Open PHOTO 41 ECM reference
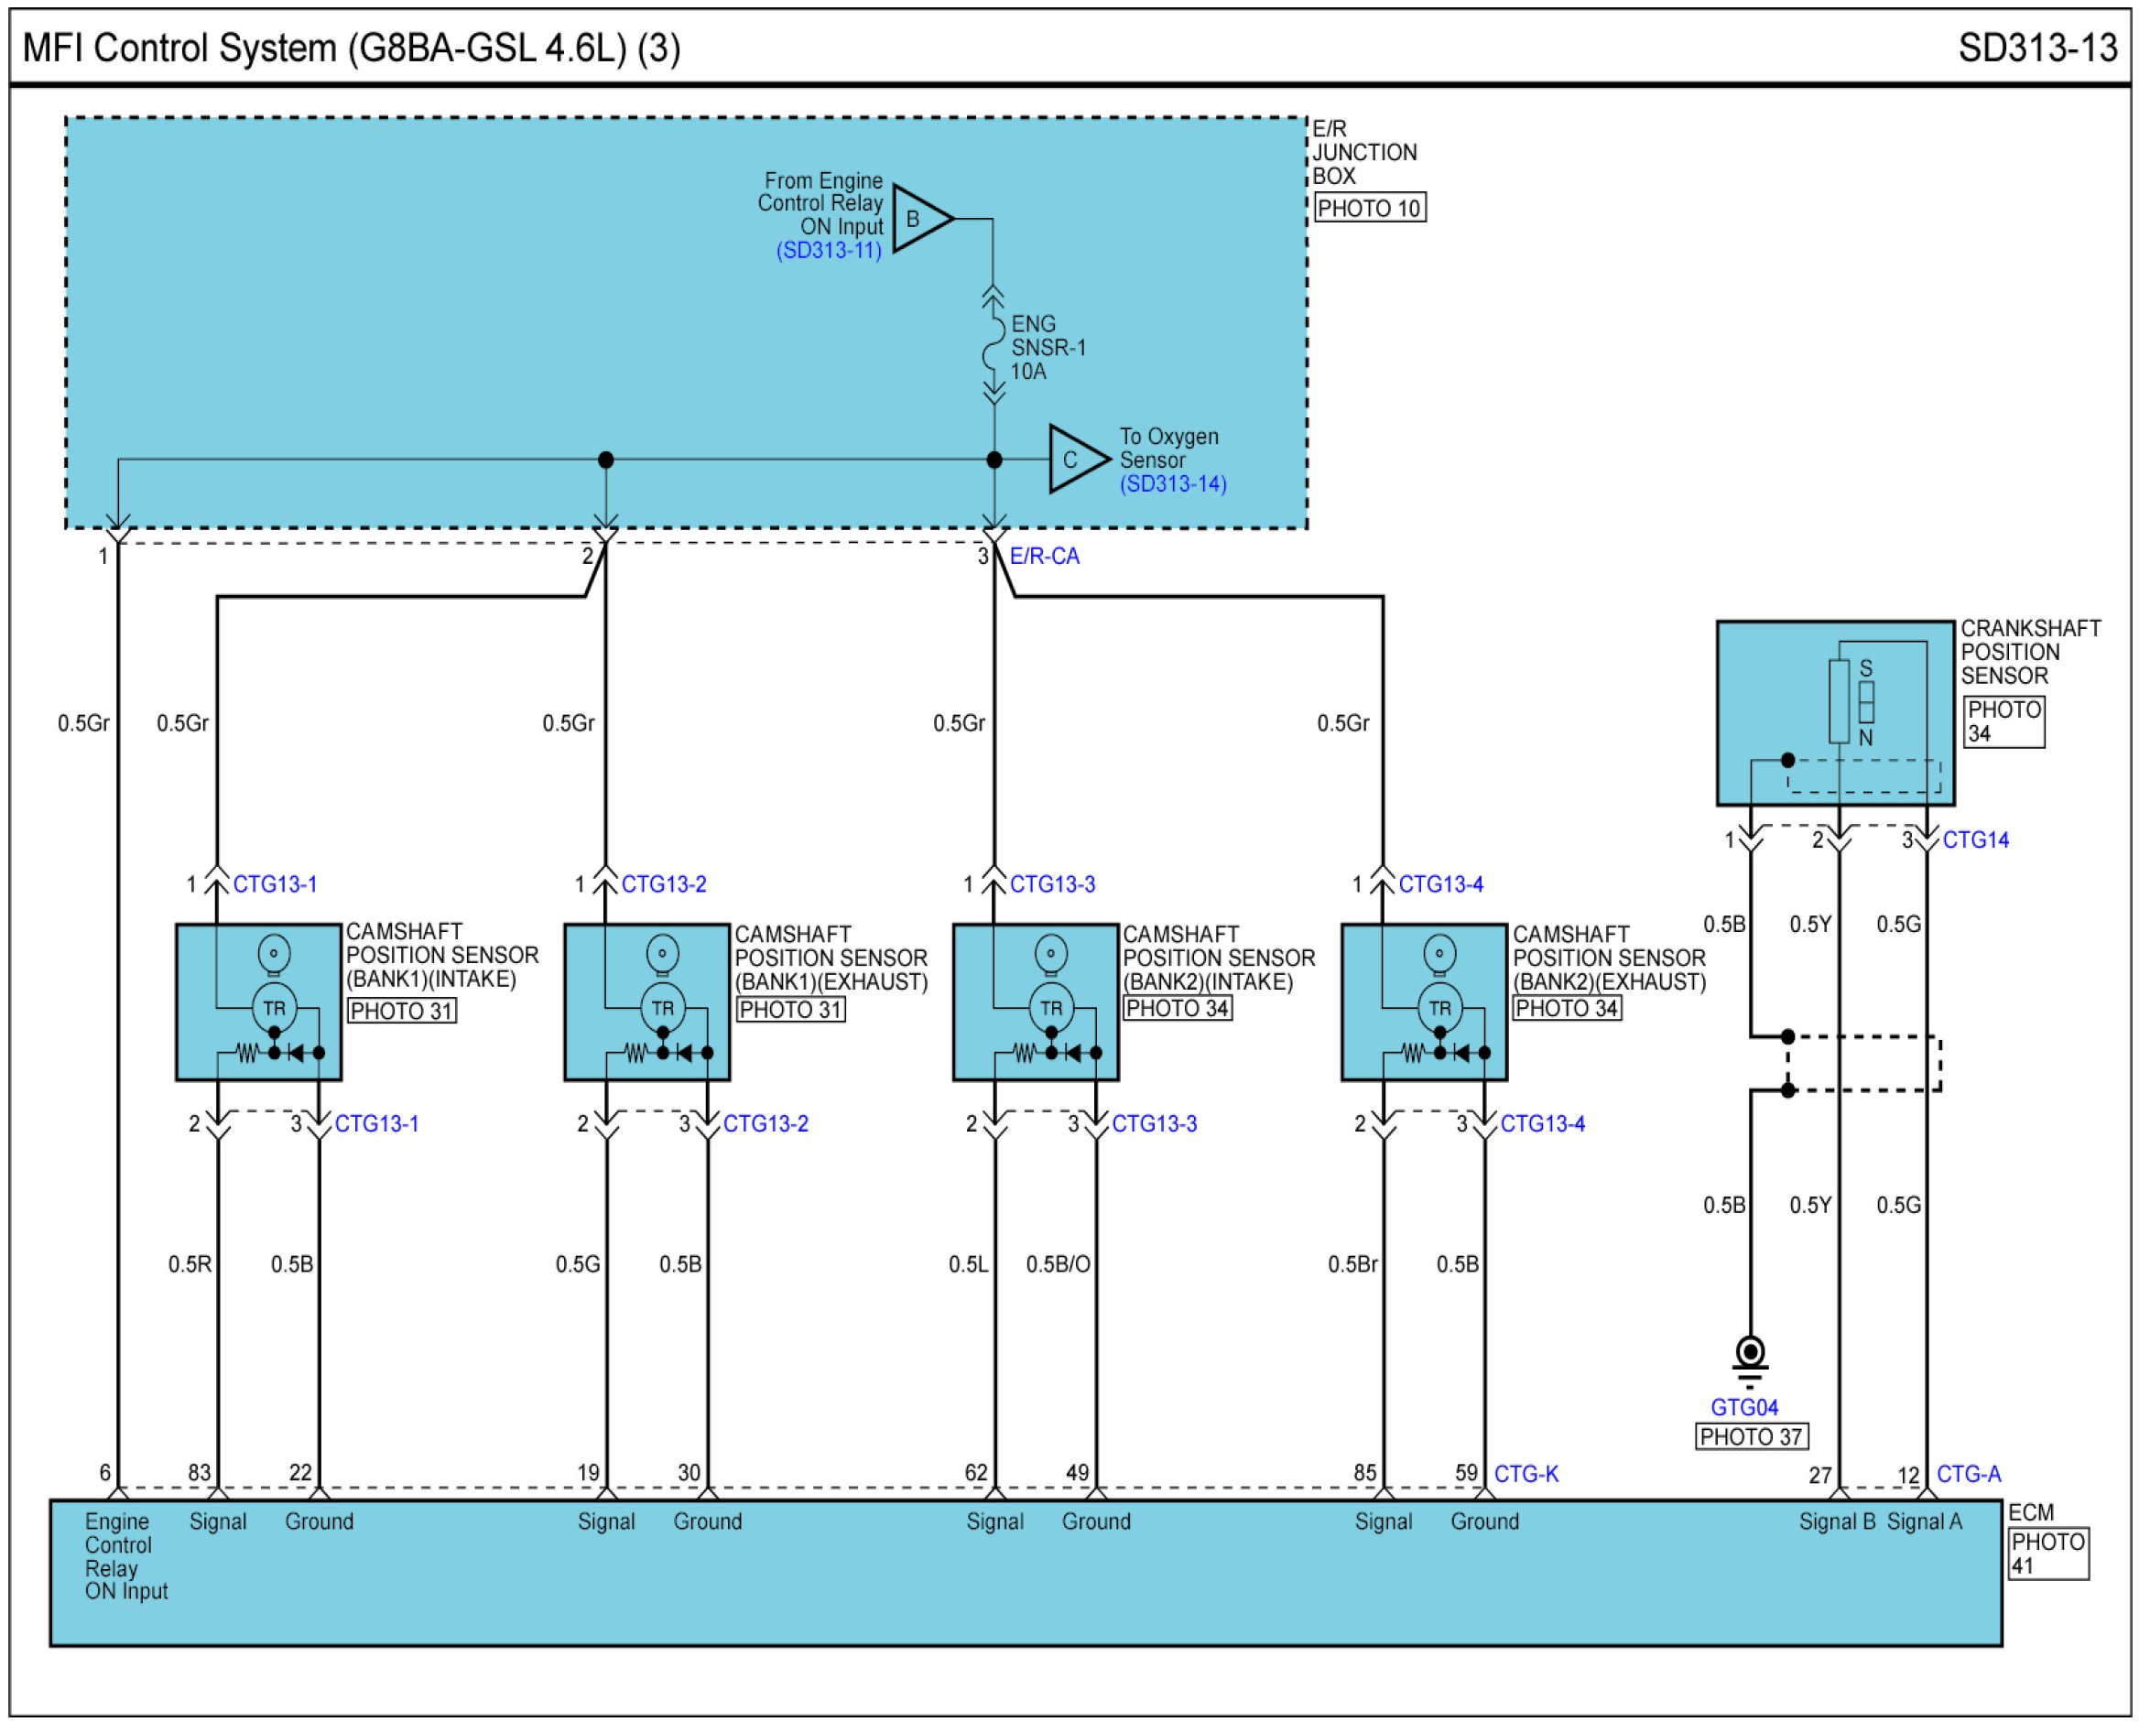The height and width of the screenshot is (1722, 2139). tap(2047, 1554)
